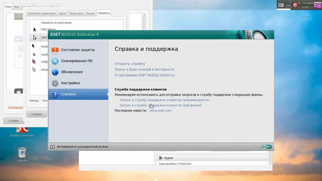
Task: Click the Аудио section header
Action: (x=212, y=158)
